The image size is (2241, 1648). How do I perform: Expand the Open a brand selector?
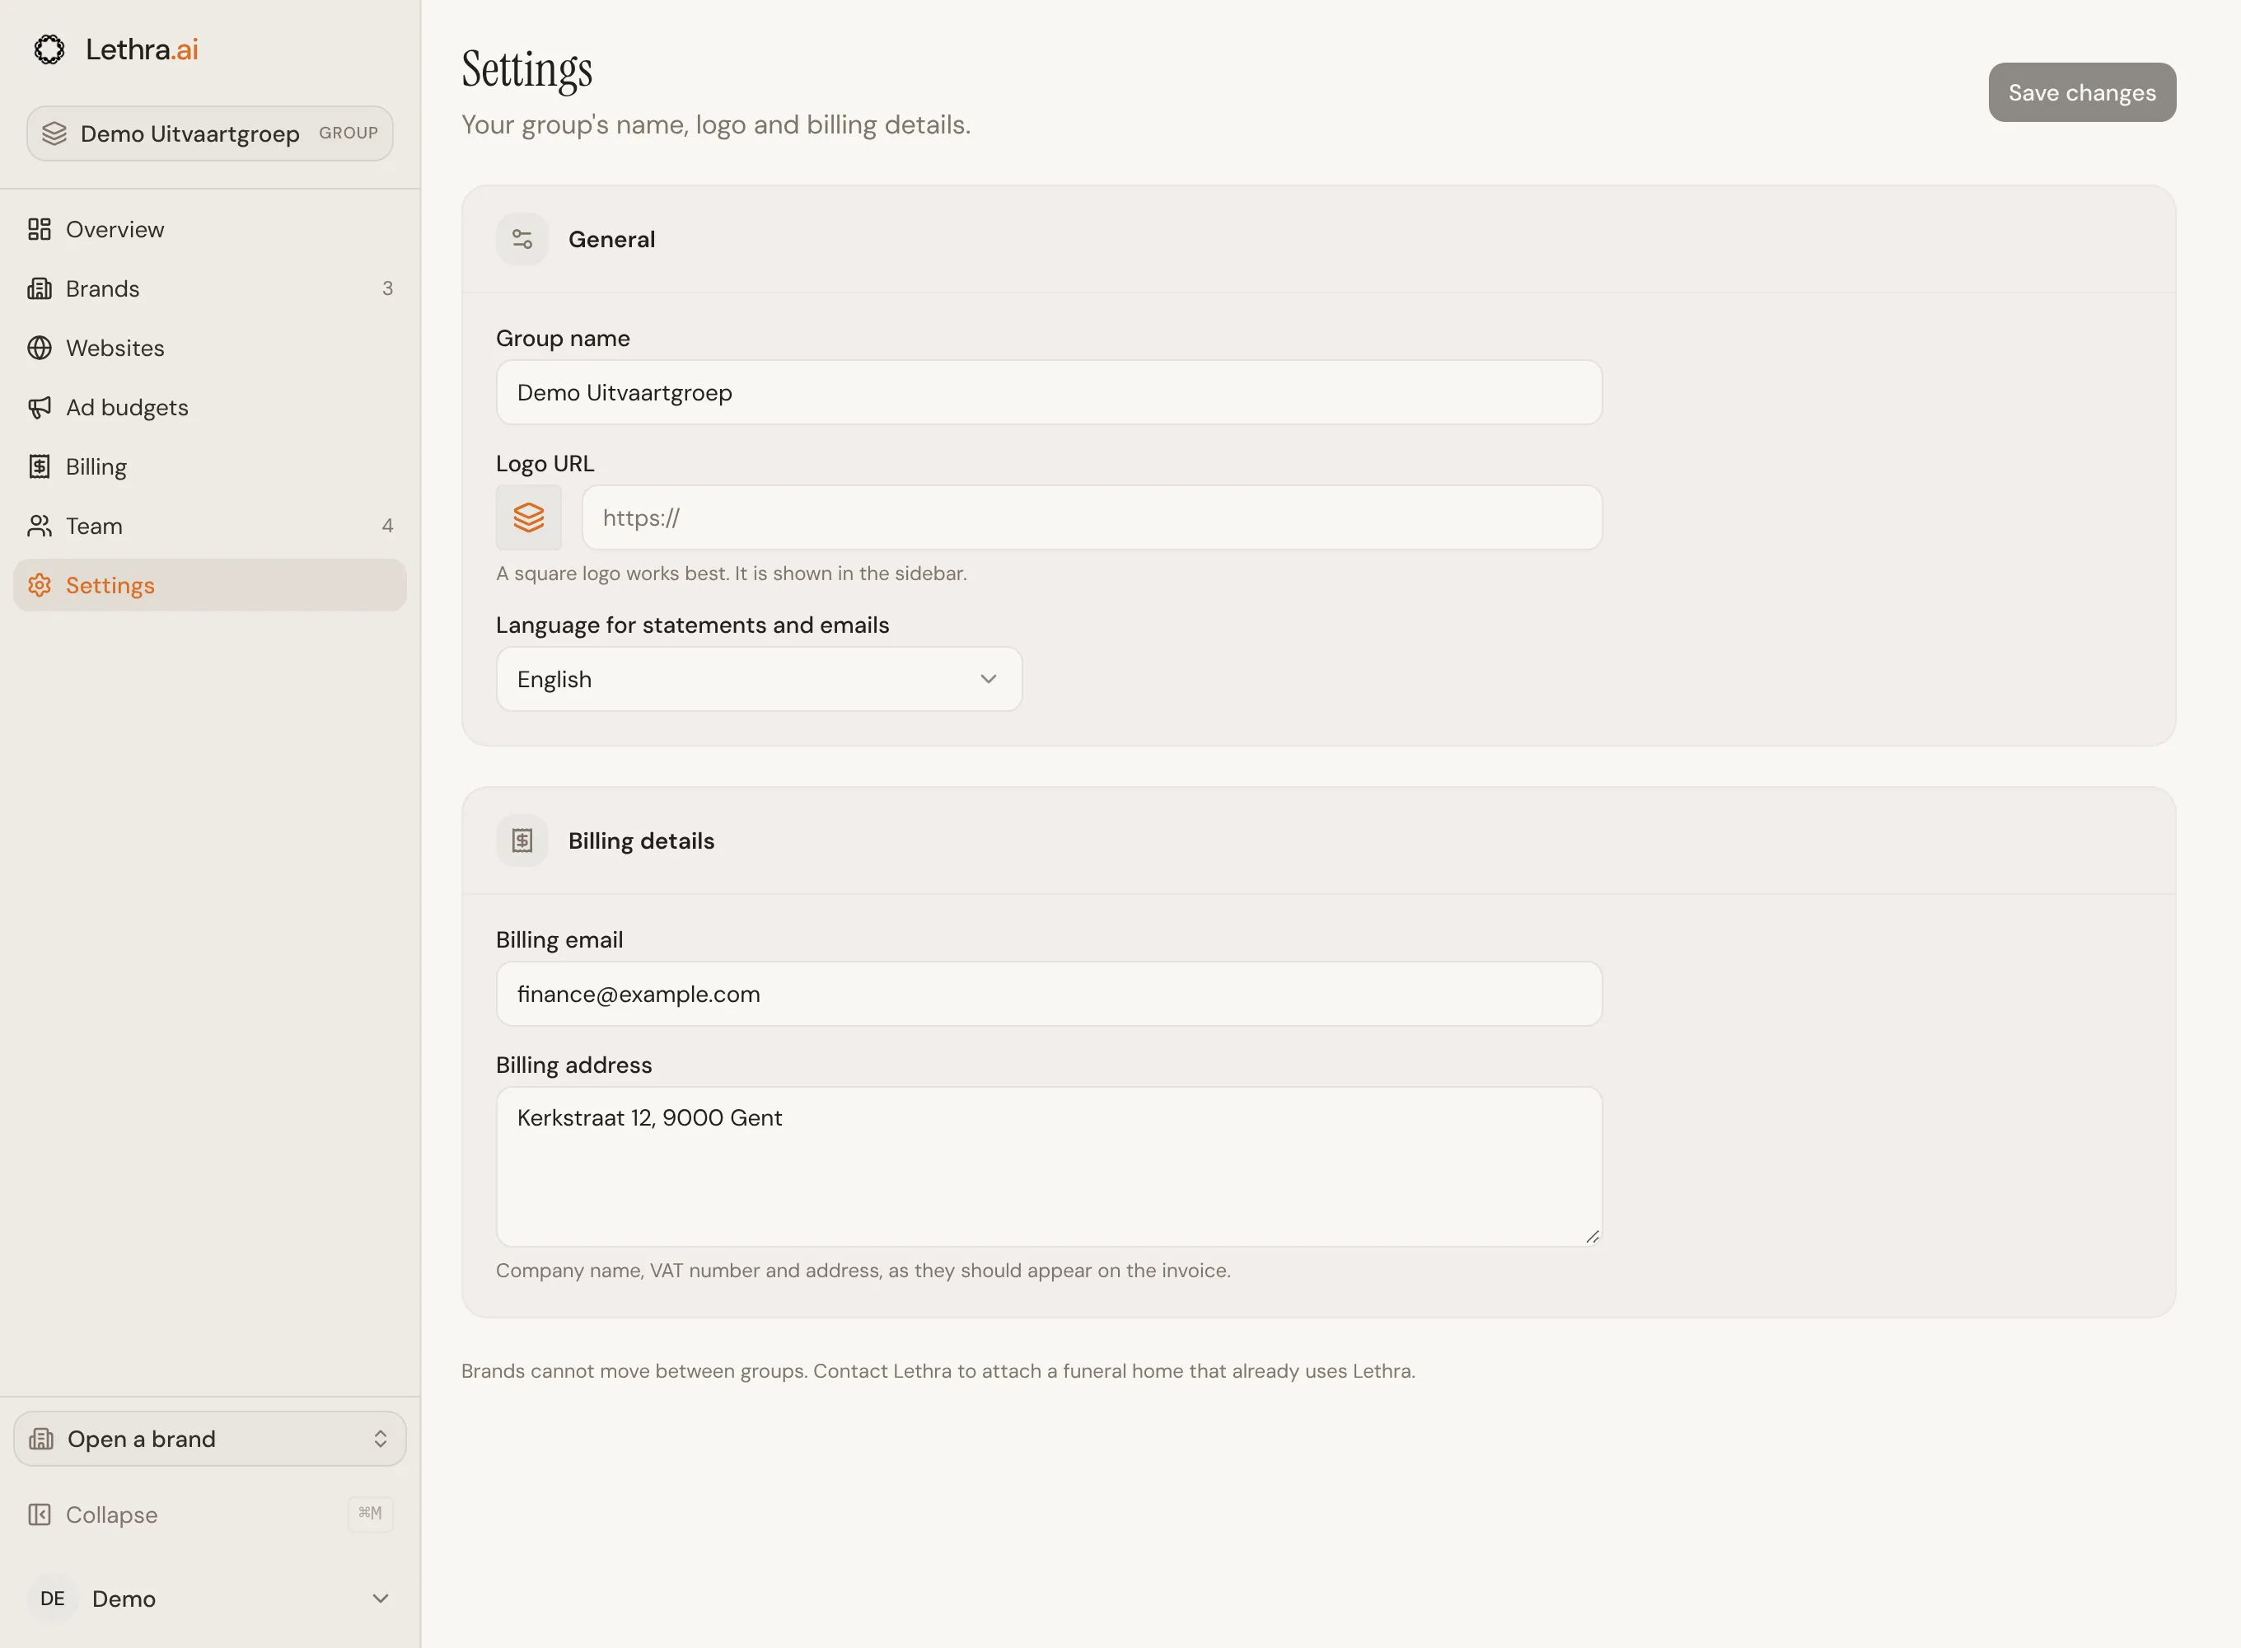209,1439
